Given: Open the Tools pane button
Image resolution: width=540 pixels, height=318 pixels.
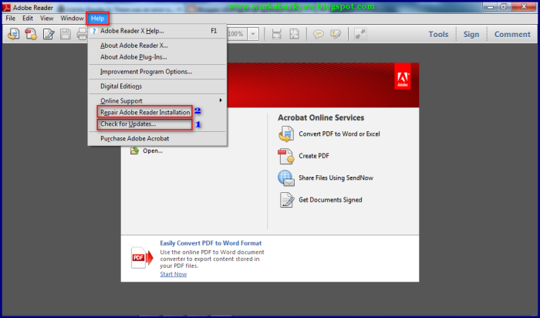Looking at the screenshot, I should (x=438, y=34).
